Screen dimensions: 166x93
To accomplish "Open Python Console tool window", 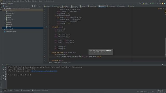I will pyautogui.click(x=36, y=90).
